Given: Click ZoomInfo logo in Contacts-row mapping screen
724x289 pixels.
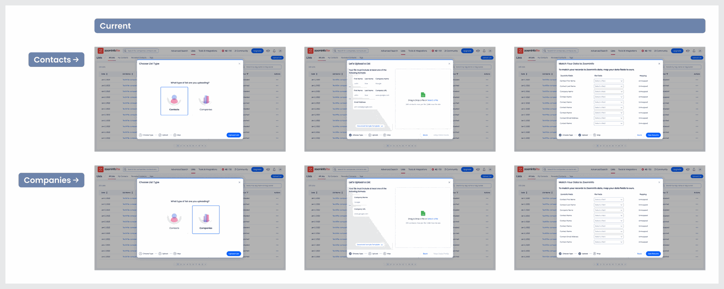Looking at the screenshot, I should [529, 51].
